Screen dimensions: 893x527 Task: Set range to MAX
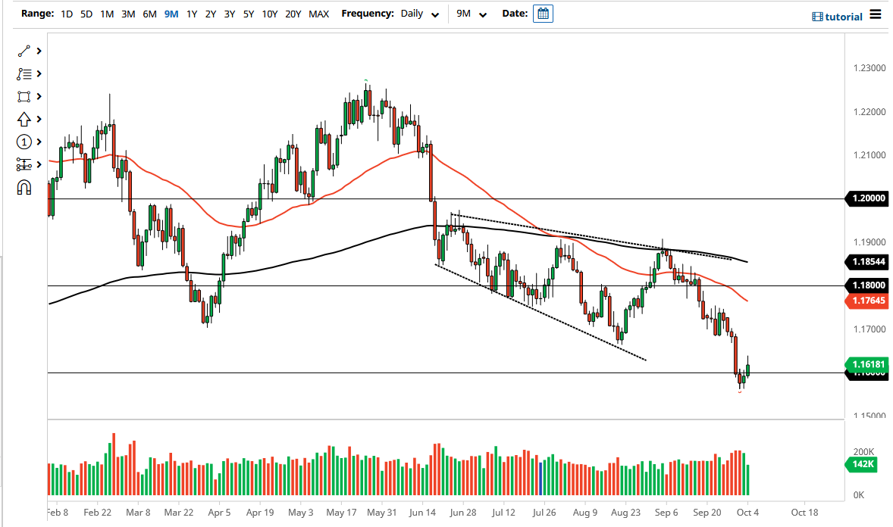pyautogui.click(x=319, y=14)
